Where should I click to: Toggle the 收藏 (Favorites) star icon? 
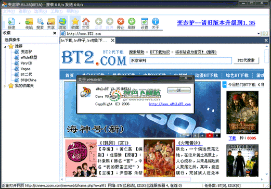point(75,23)
